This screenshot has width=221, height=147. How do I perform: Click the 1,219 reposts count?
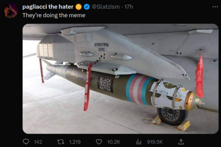tap(75, 142)
